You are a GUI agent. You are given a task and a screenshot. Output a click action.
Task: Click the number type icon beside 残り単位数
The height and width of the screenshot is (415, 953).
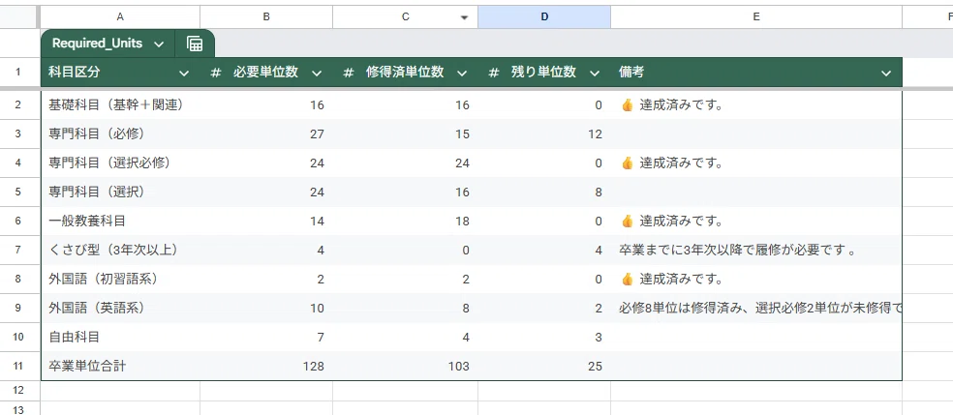tap(494, 73)
